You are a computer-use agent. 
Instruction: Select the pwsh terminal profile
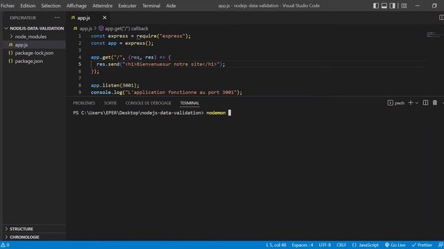(396, 103)
